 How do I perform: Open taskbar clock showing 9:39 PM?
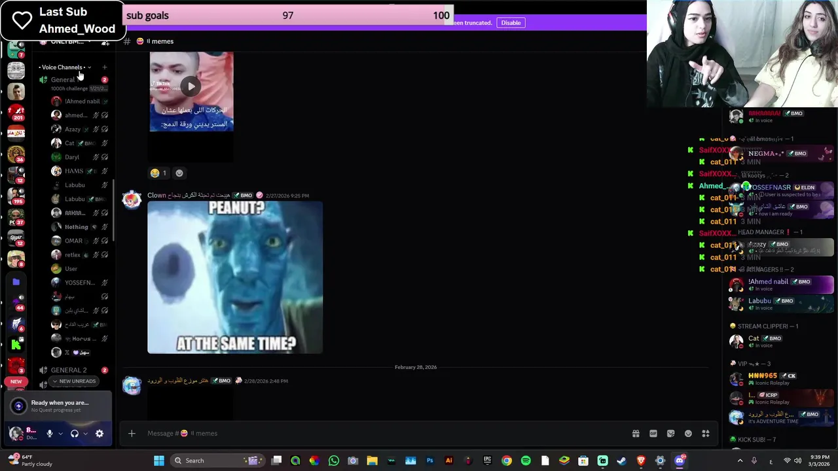(x=820, y=461)
